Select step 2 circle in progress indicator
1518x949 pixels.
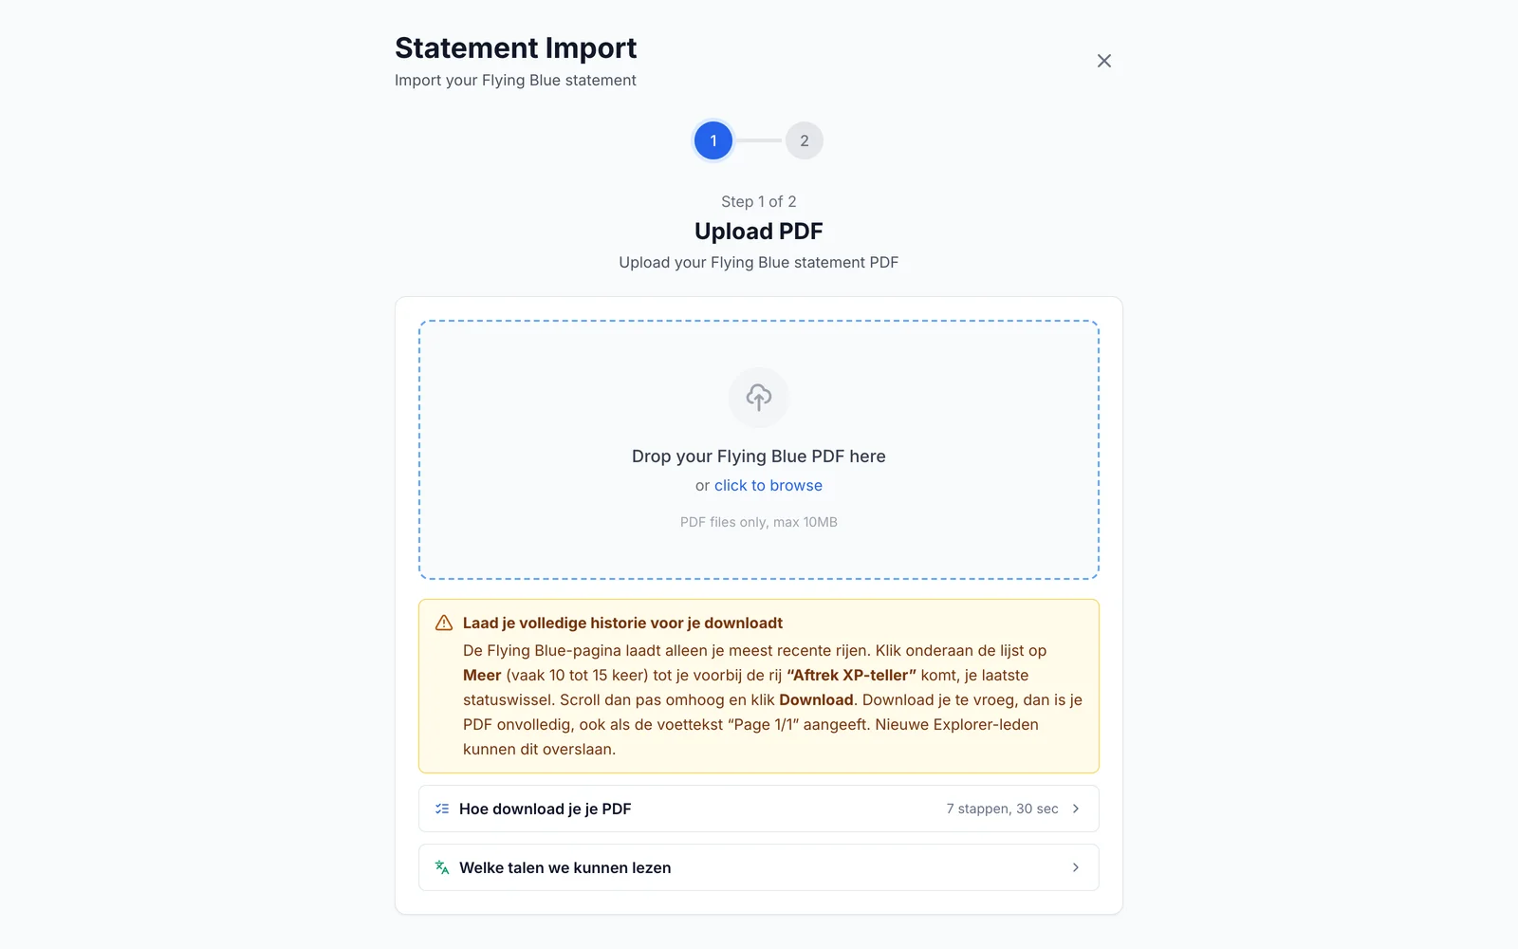pos(805,140)
